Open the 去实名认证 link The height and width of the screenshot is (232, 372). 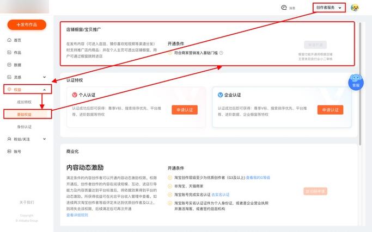[221, 195]
